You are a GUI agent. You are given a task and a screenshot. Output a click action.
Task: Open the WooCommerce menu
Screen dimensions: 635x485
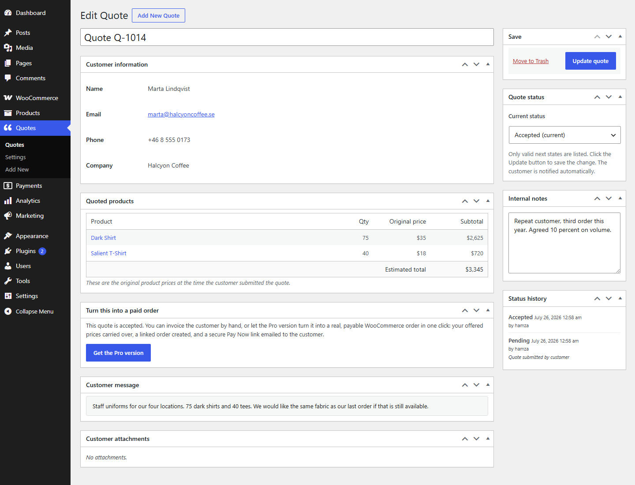35,98
